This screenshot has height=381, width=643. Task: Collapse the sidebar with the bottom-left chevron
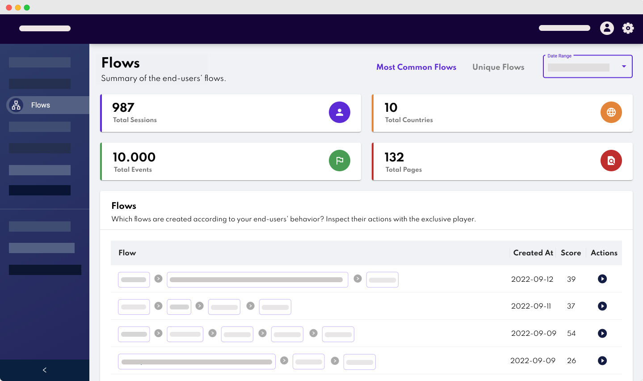44,370
